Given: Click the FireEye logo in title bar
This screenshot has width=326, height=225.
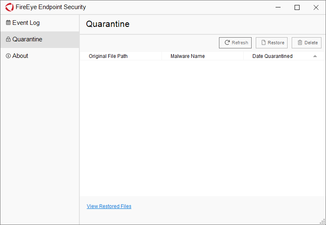Looking at the screenshot, I should [9, 7].
